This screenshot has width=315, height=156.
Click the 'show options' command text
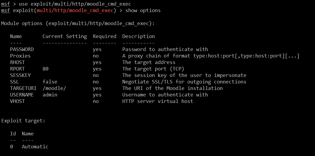coord(143,11)
